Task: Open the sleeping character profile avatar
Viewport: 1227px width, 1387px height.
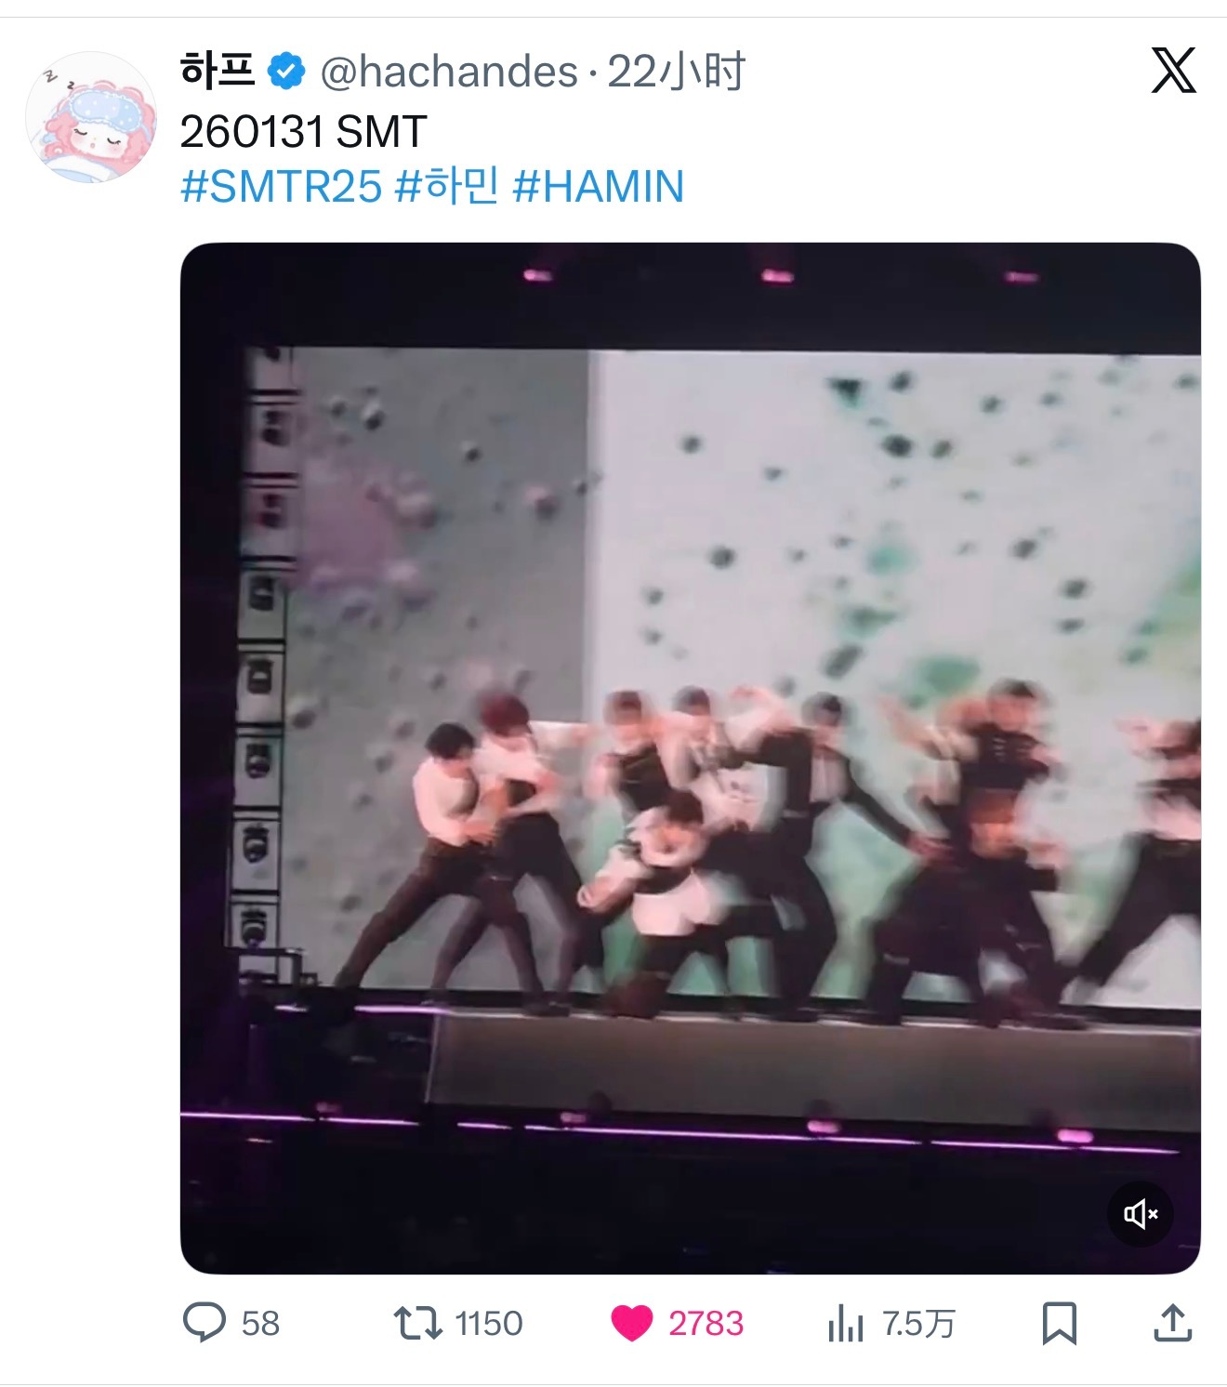Action: tap(91, 116)
